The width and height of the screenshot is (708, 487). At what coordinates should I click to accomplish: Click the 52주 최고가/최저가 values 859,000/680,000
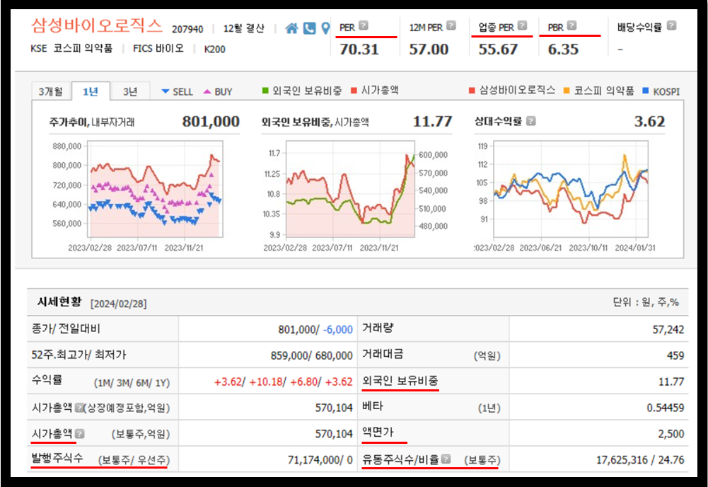click(x=311, y=355)
